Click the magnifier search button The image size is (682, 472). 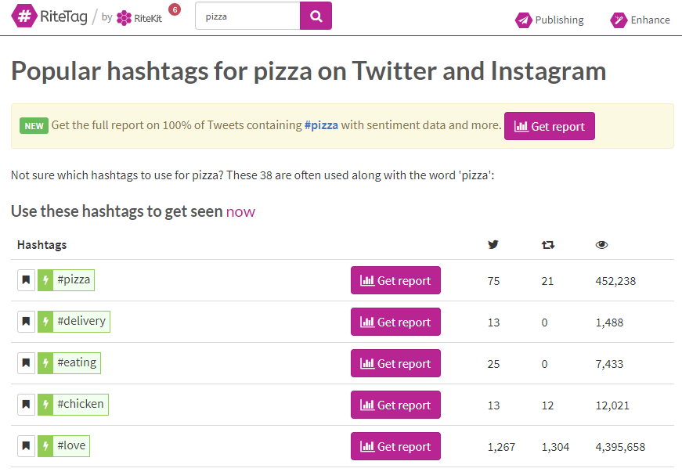[316, 16]
